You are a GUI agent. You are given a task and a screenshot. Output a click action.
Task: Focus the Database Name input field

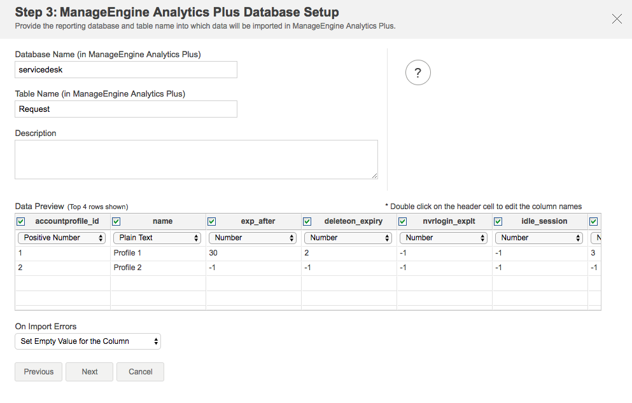tap(126, 70)
